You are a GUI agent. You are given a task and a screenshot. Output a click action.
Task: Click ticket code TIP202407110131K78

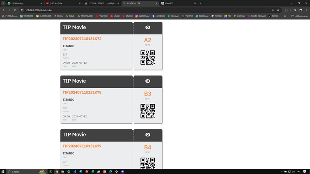pyautogui.click(x=82, y=92)
